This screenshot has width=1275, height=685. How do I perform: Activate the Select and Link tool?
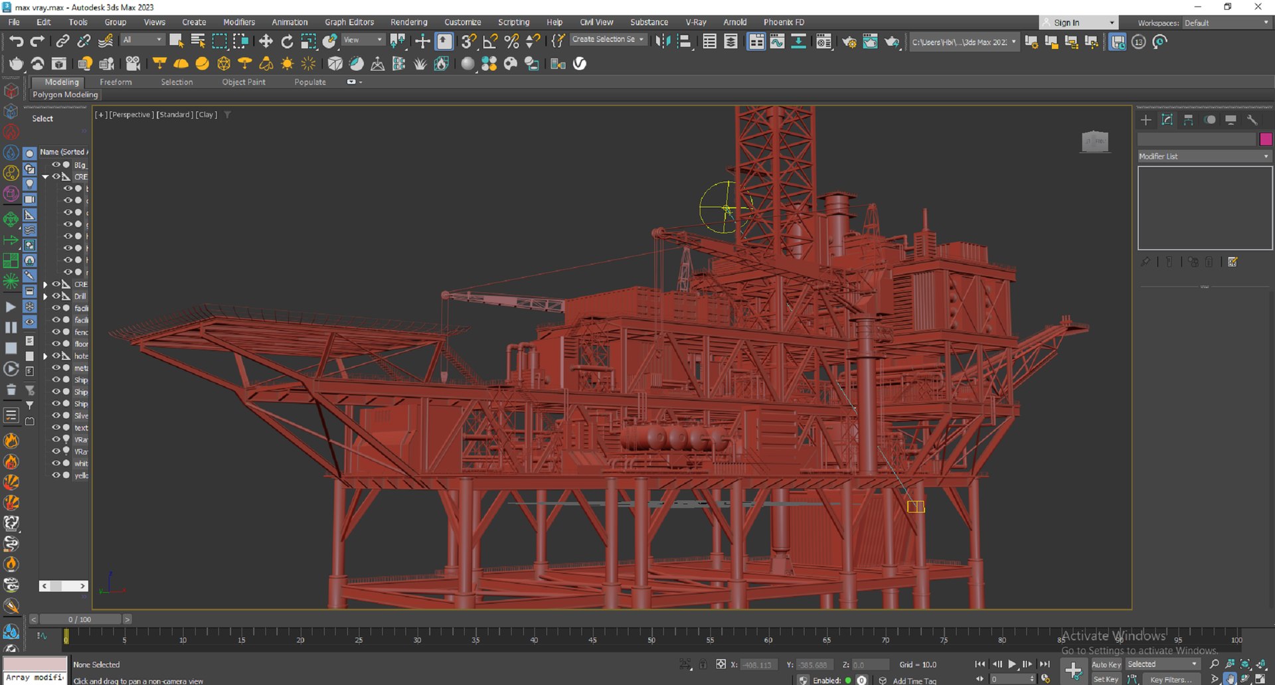62,41
